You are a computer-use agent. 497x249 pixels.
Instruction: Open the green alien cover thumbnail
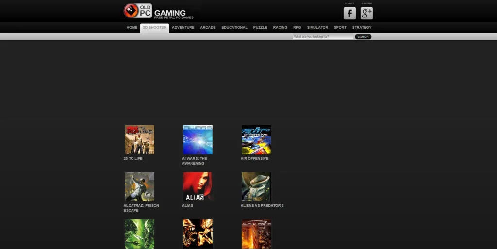(139, 234)
